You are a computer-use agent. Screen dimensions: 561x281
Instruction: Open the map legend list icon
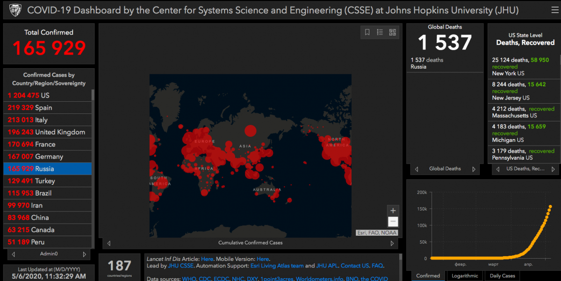pyautogui.click(x=380, y=32)
